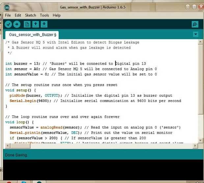Click the vertical scrollbar up arrow
Image resolution: width=204 pixels, height=183 pixels.
[200, 42]
